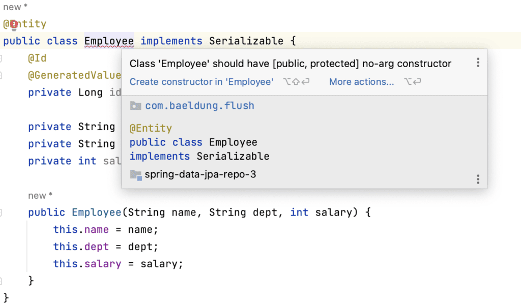
Task: Open the com.baeldung.flush package link
Action: 199,106
